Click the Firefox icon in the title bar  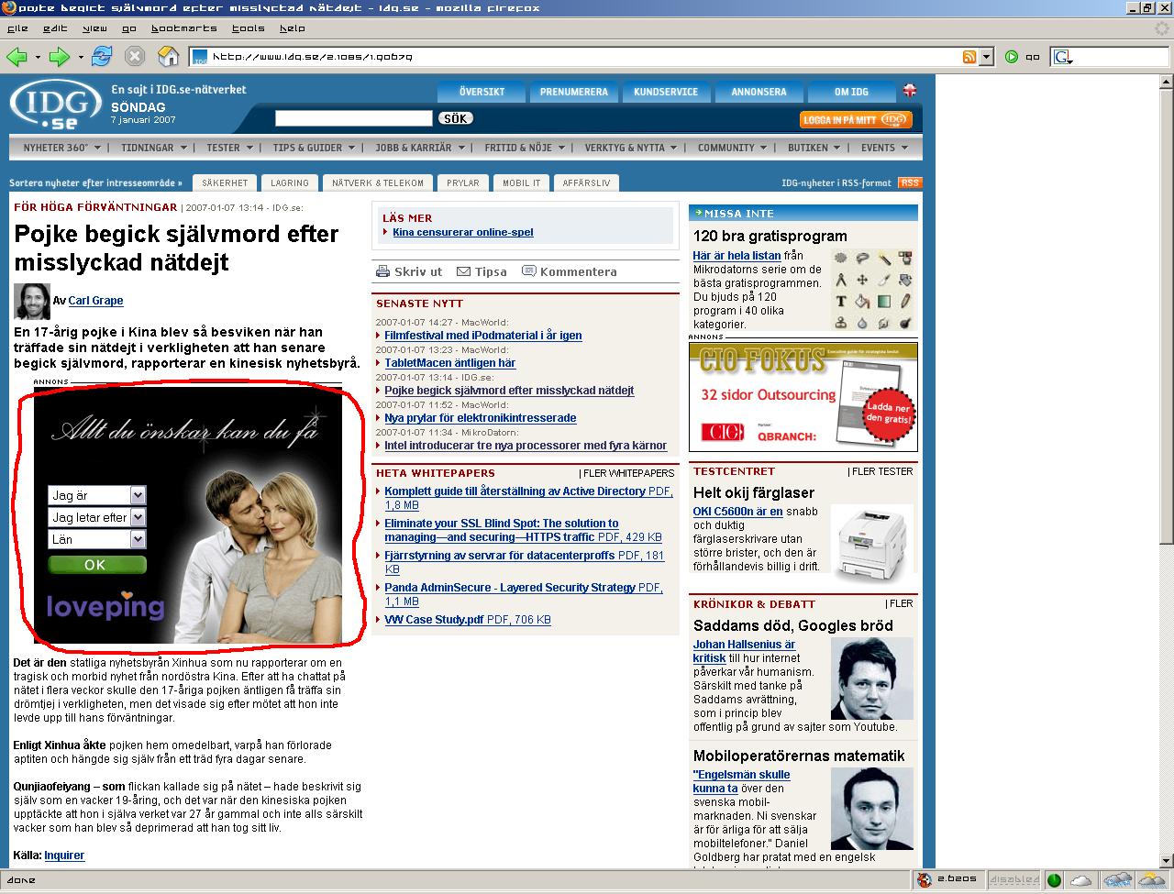pos(8,7)
